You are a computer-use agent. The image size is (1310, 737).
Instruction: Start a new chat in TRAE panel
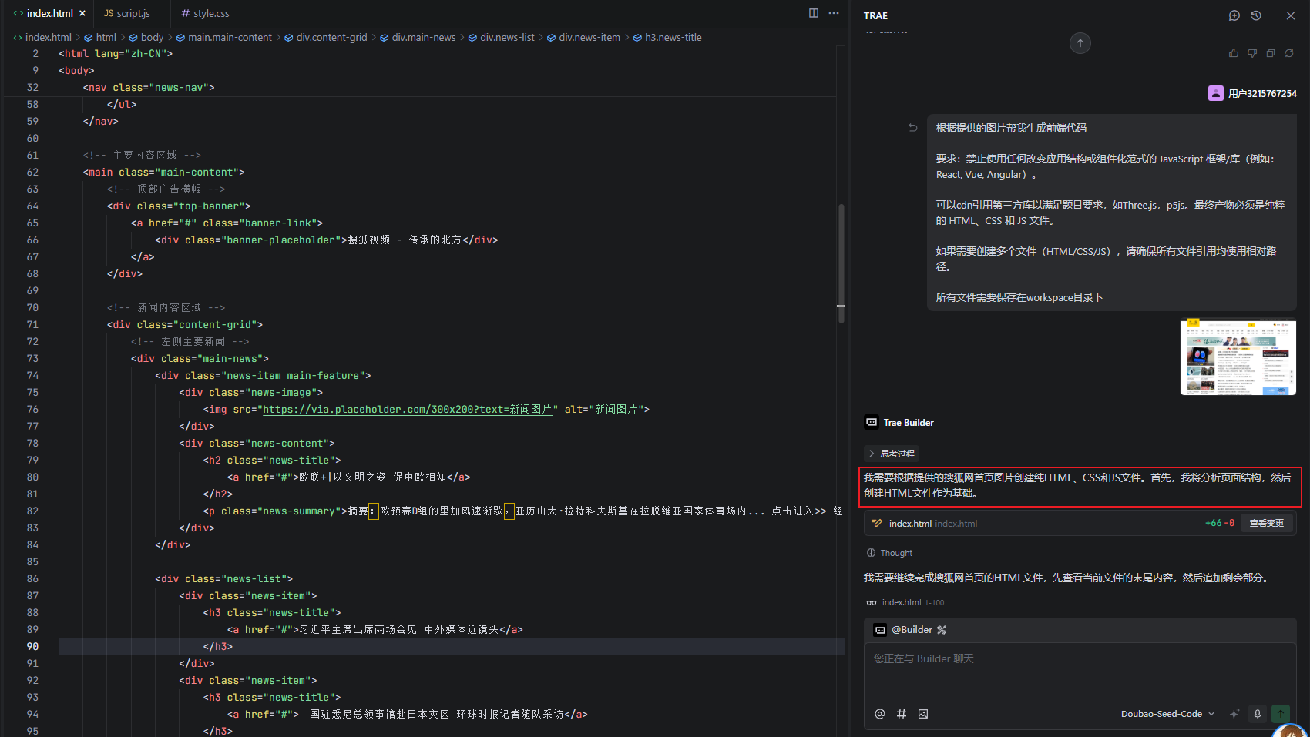coord(1234,15)
